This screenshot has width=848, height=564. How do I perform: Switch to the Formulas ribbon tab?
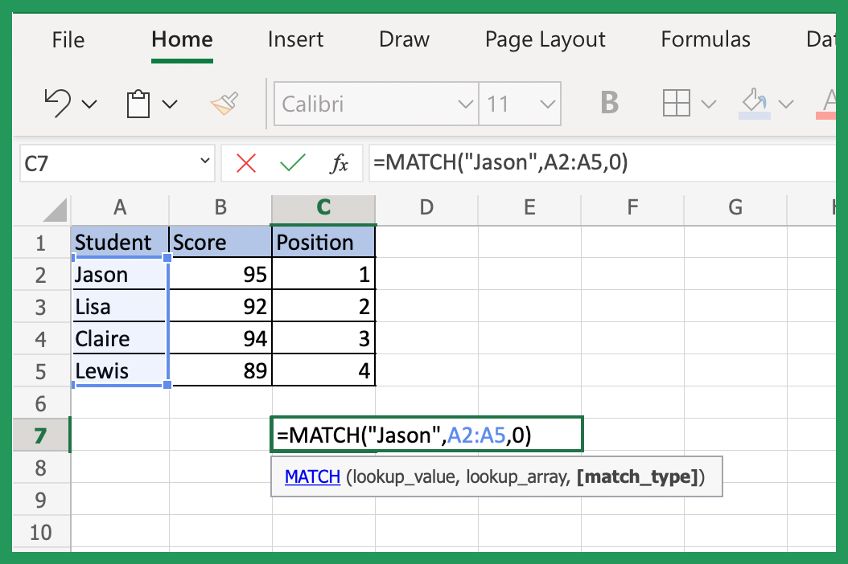coord(706,39)
